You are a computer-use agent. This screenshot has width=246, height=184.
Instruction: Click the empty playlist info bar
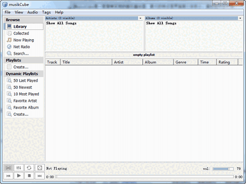[144, 55]
